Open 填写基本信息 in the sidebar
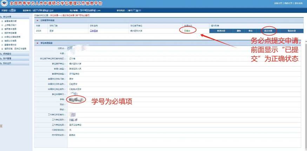The height and width of the screenshot is (151, 307). [x=11, y=29]
